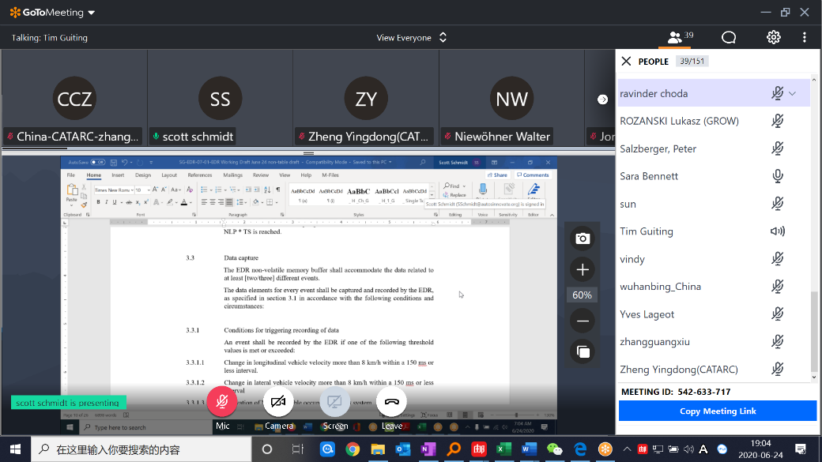
Task: Click the People list scrollbar
Action: [x=815, y=332]
